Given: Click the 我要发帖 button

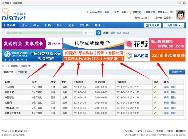Looking at the screenshot, I should click(x=152, y=25).
